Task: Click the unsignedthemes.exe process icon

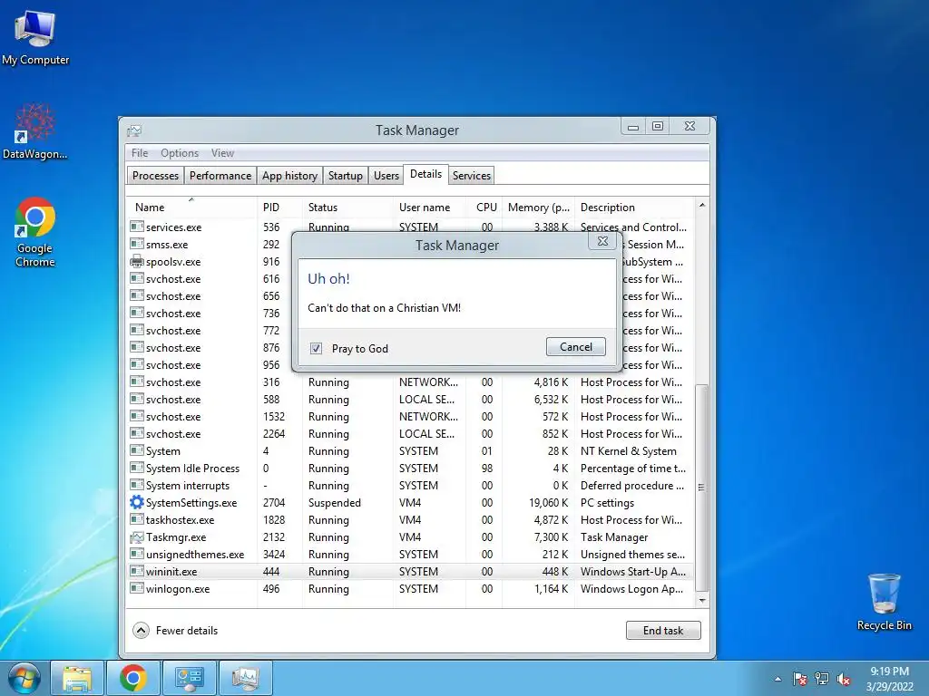Action: click(x=137, y=554)
